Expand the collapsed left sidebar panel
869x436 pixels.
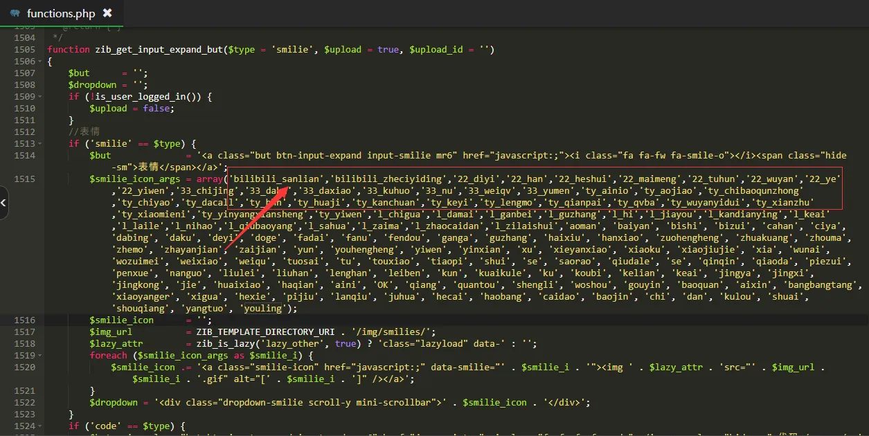(x=3, y=203)
